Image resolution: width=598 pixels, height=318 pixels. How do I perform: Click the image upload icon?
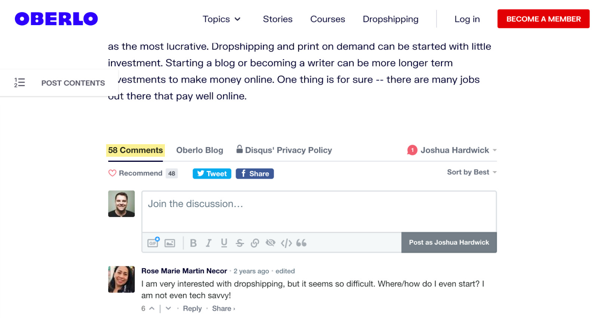[170, 243]
